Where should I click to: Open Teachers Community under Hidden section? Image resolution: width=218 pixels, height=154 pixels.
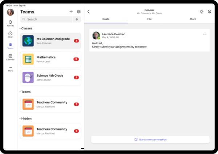pos(51,131)
